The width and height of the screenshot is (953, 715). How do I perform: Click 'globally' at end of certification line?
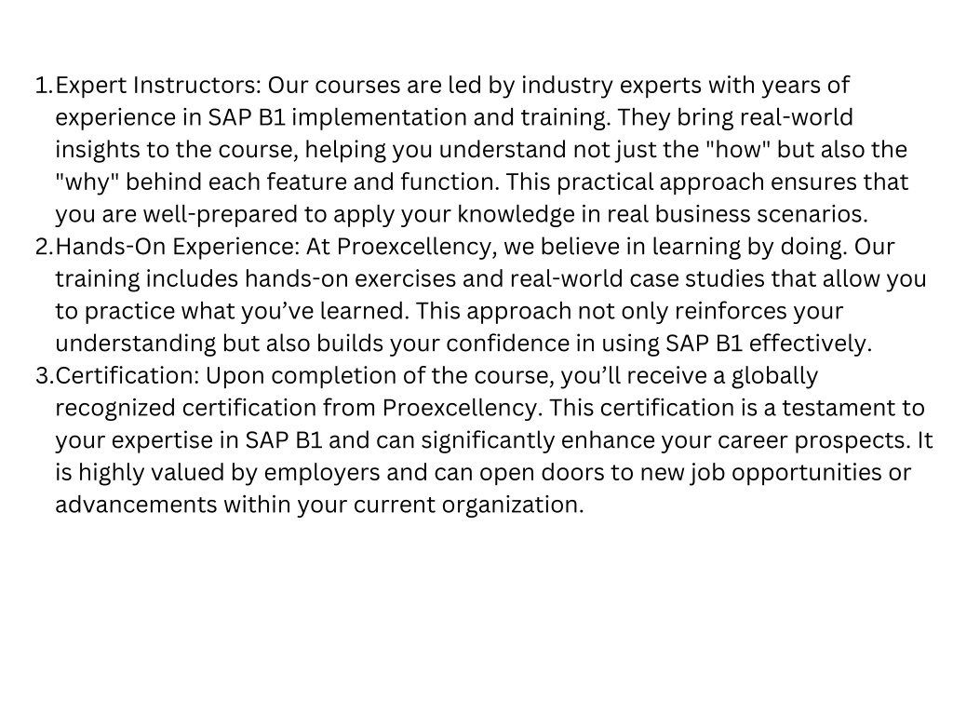tap(774, 376)
